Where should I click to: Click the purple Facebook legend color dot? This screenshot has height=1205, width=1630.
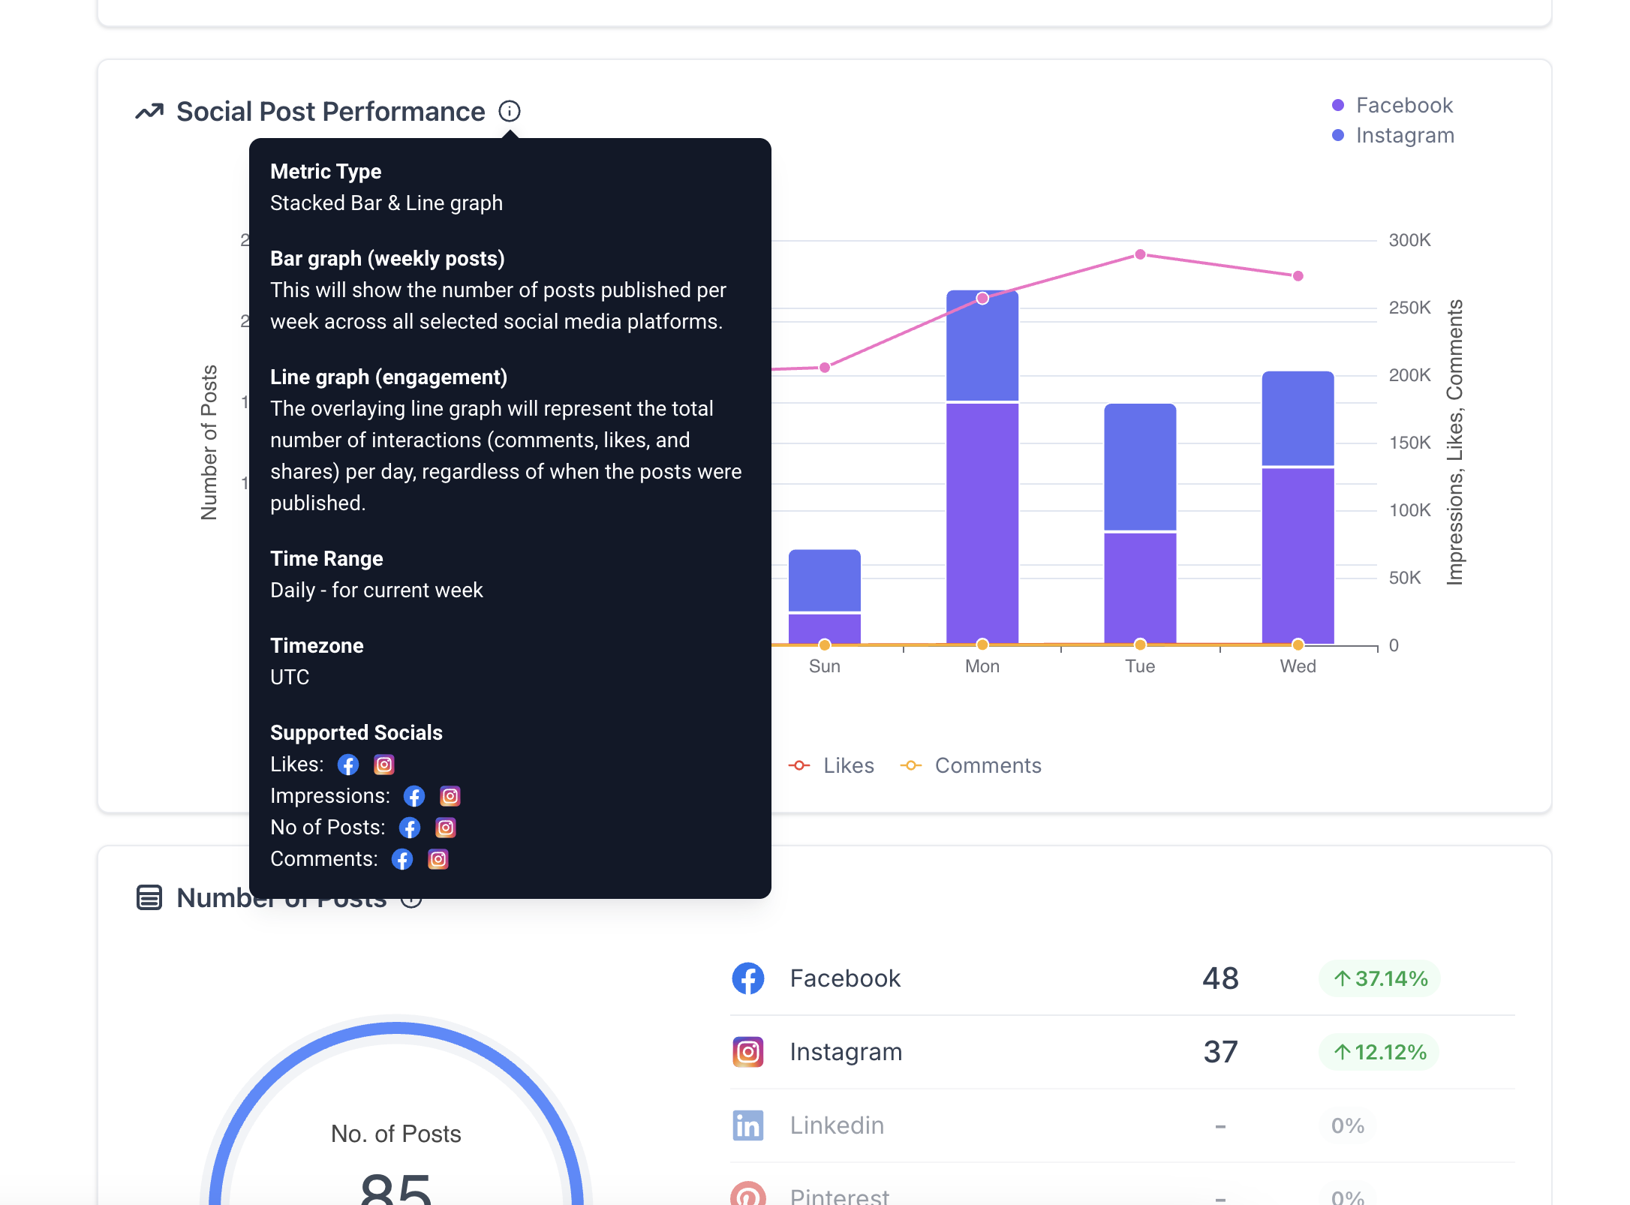(x=1337, y=104)
